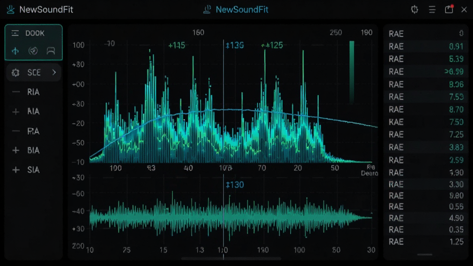
Task: Click the +125 peak marker label
Action: [x=272, y=46]
